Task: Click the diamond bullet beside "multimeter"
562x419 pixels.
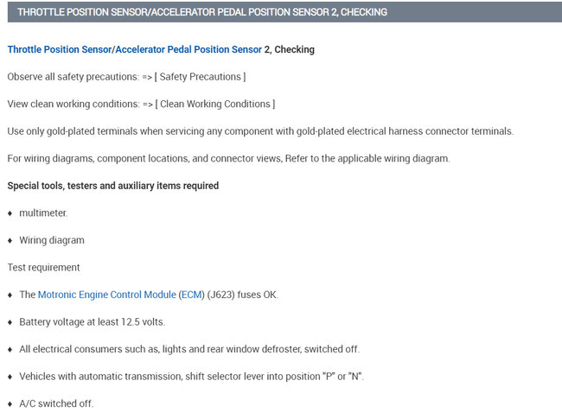Action: point(10,213)
